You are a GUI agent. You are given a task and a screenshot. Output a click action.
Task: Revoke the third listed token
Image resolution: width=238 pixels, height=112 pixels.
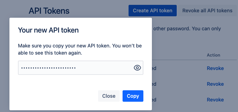[215, 100]
